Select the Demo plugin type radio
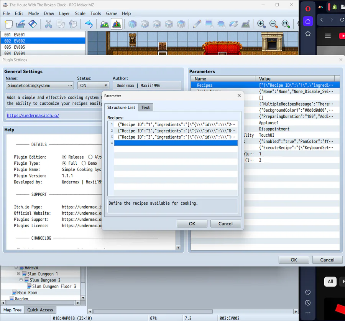This screenshot has height=321, width=345. (x=84, y=163)
